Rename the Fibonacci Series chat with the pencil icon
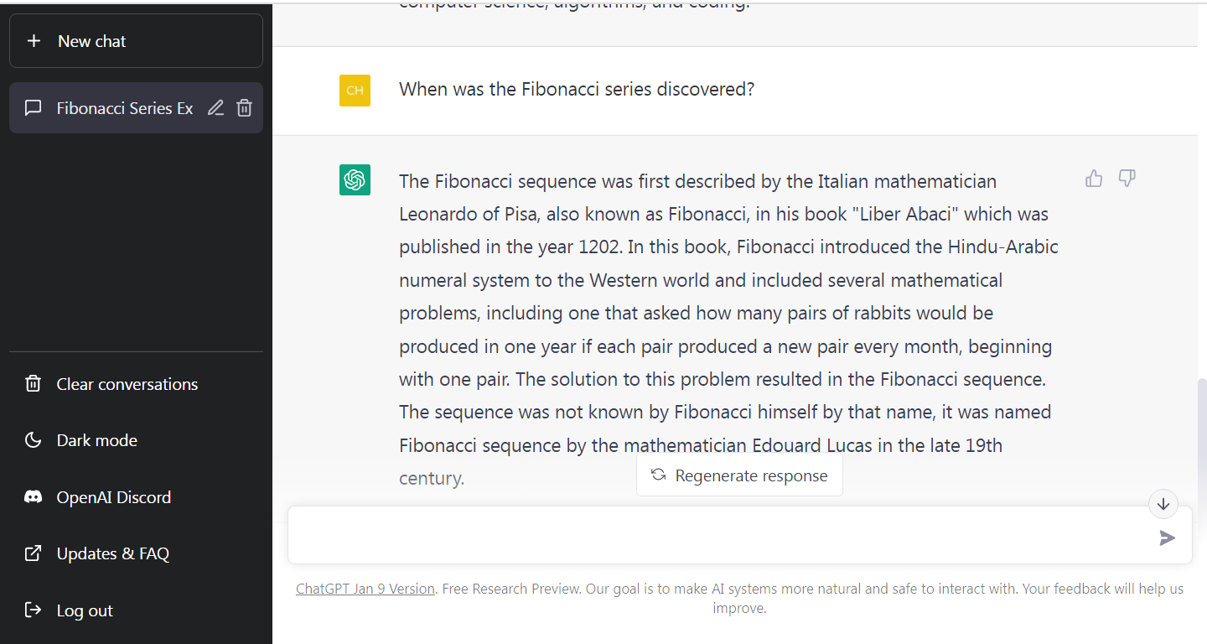 pyautogui.click(x=215, y=108)
